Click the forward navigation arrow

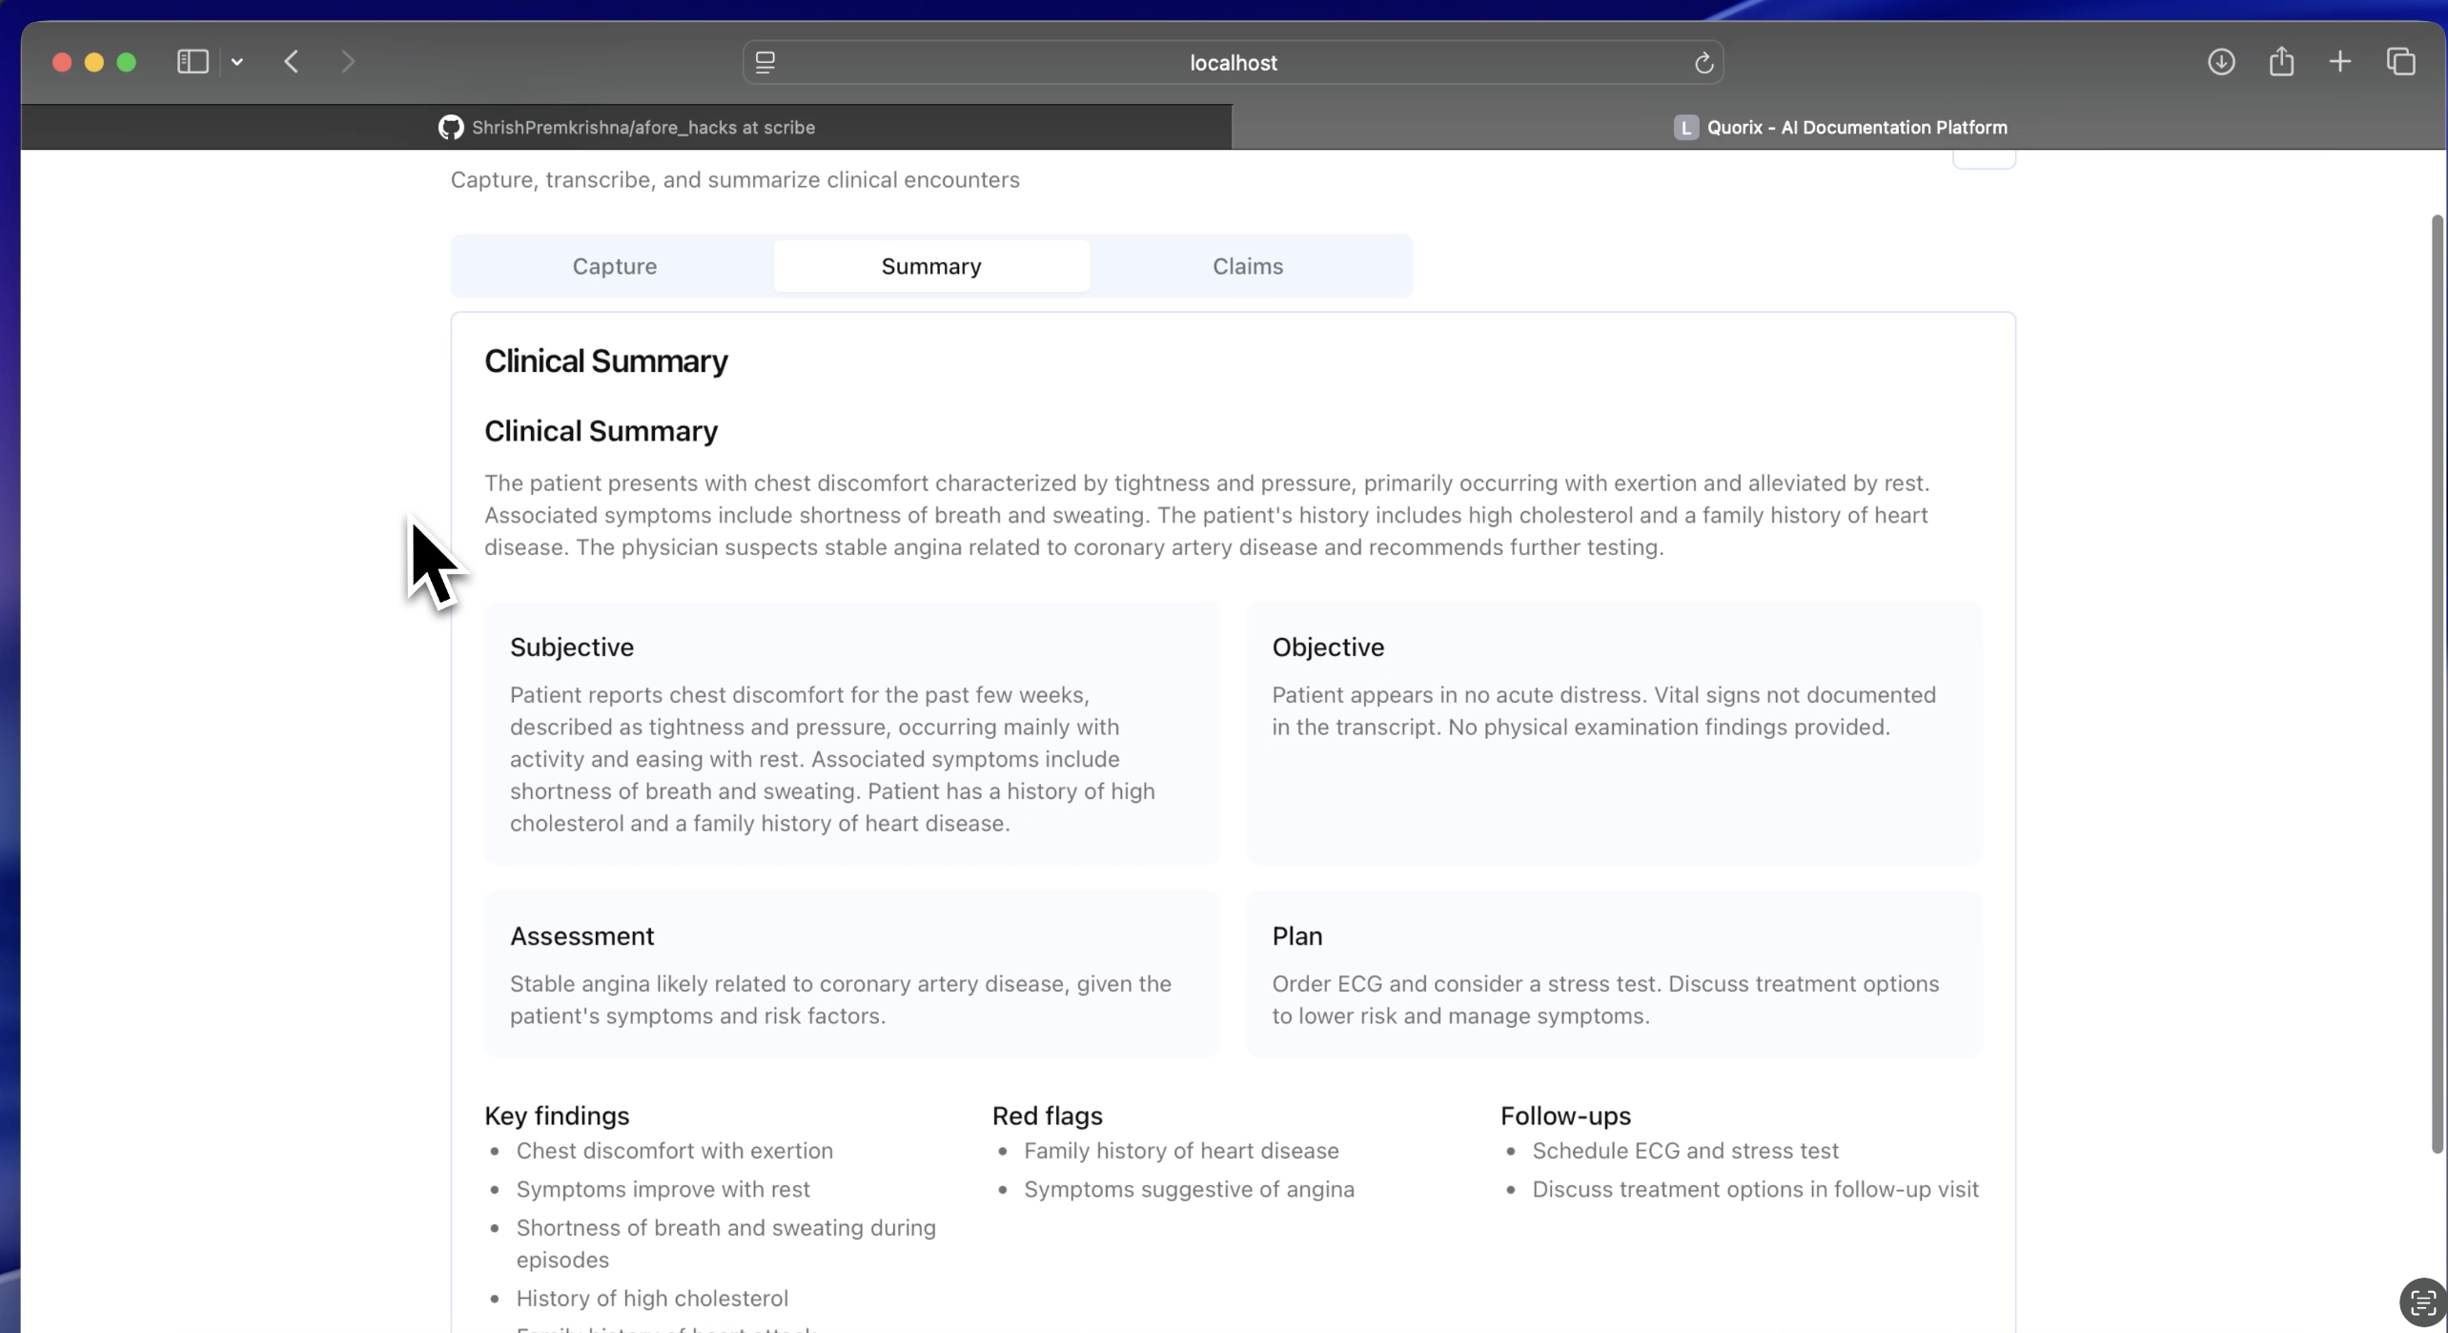click(348, 62)
